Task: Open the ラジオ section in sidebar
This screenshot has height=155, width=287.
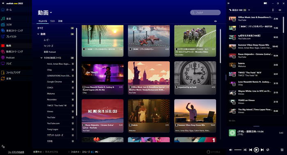Action: tap(9, 25)
